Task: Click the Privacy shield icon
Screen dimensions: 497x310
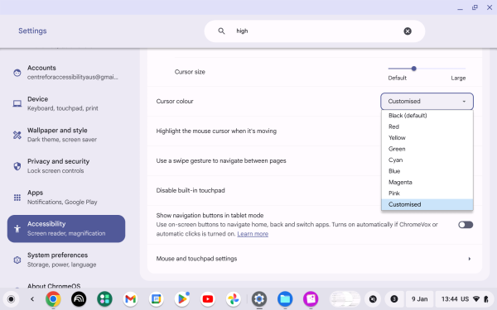Action: pyautogui.click(x=17, y=166)
